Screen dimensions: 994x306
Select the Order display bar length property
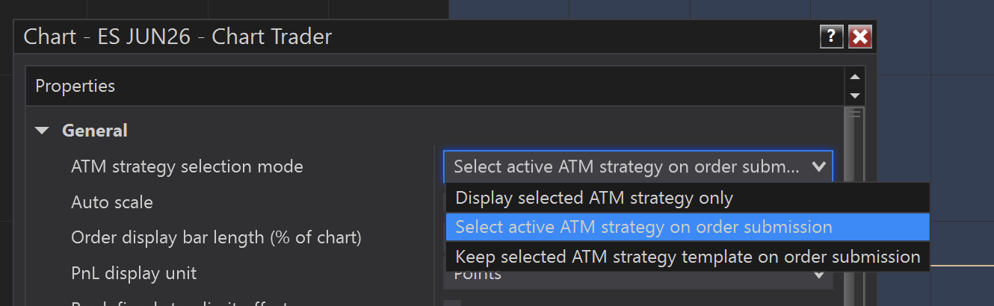click(x=216, y=238)
